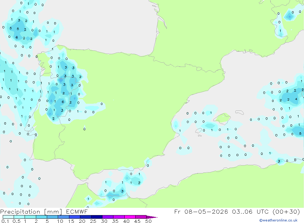Click the '03..06' time range text

point(242,211)
